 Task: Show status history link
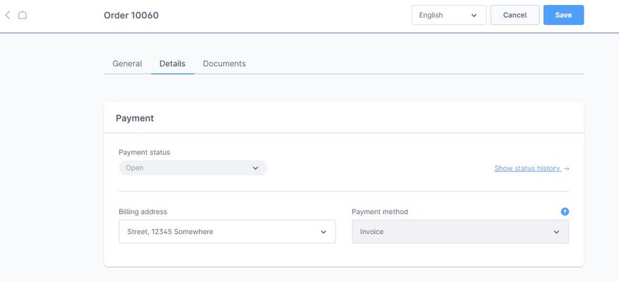527,168
